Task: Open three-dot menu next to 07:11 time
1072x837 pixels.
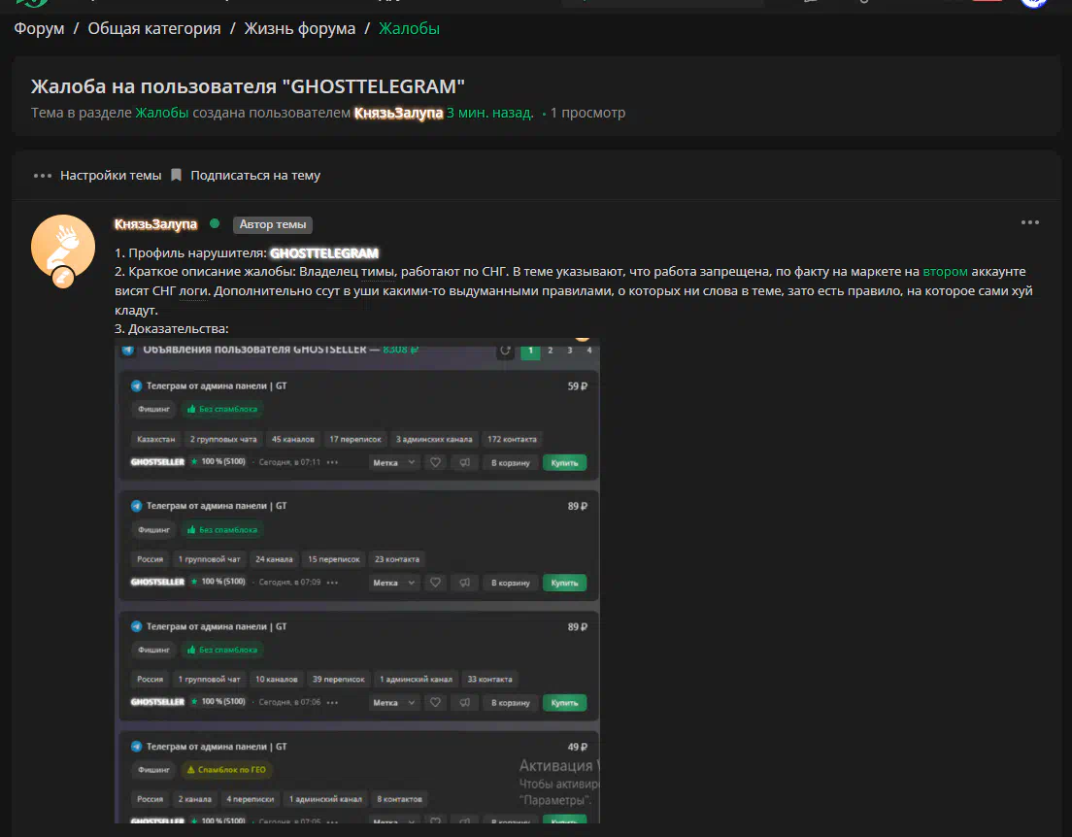Action: pyautogui.click(x=332, y=462)
